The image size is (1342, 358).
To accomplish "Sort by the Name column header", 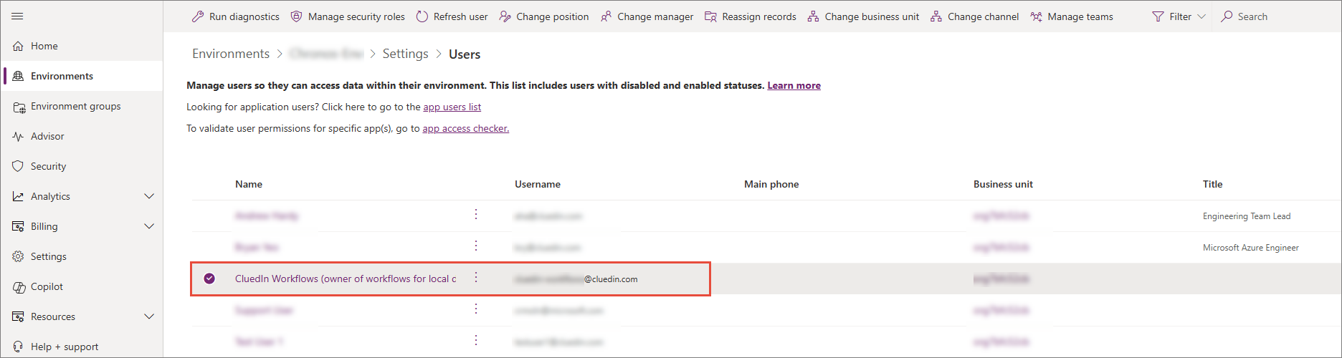I will 249,184.
